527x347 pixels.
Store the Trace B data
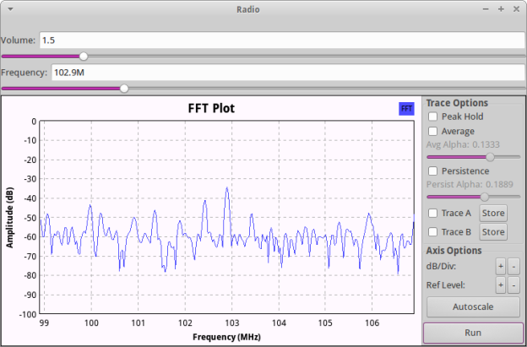point(493,232)
